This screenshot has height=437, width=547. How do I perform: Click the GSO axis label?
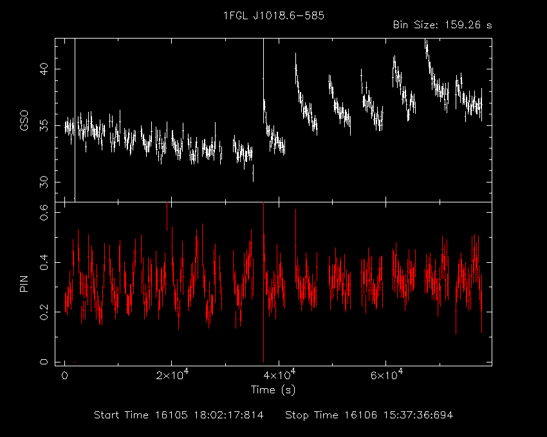24,120
